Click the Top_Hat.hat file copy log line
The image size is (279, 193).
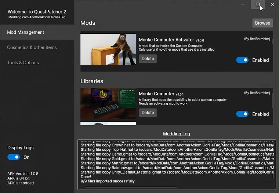coord(177,150)
